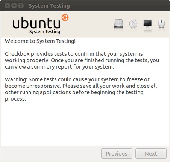Click the ubuntu wordmark logo
This screenshot has width=170, height=162.
point(36,23)
